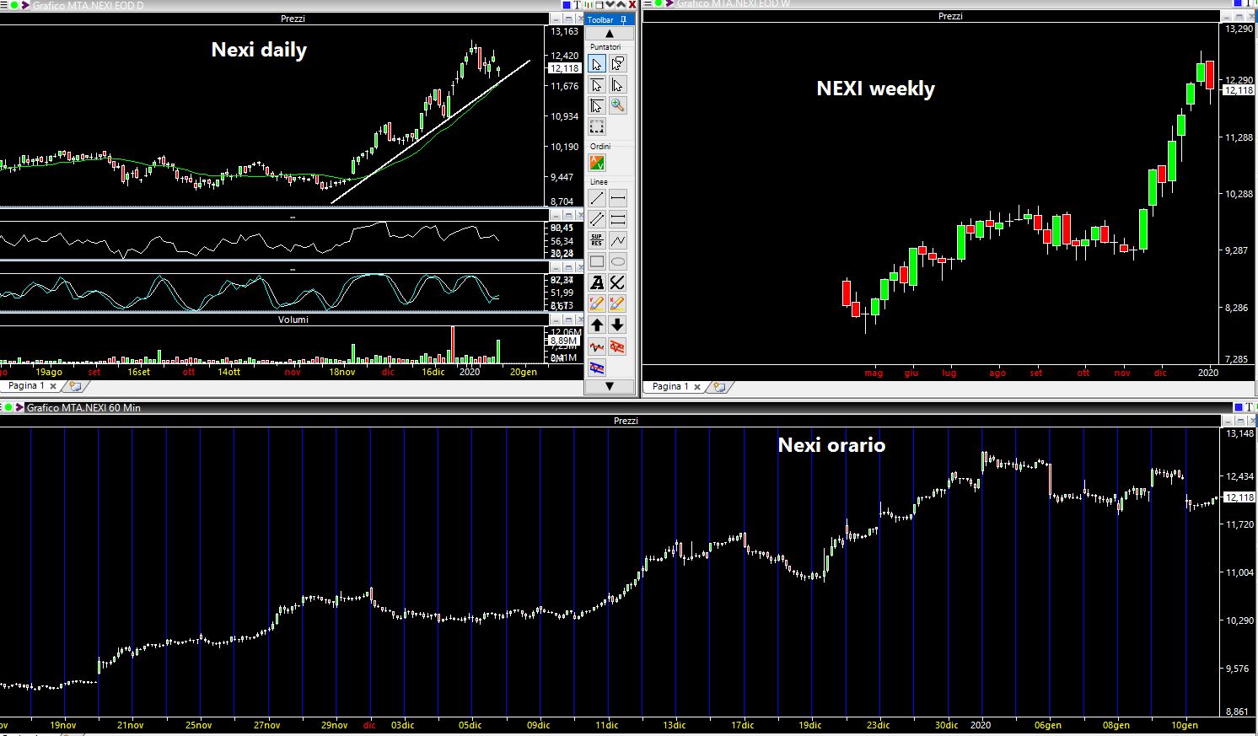Close Pagina 1 tab in weekly chart

697,387
